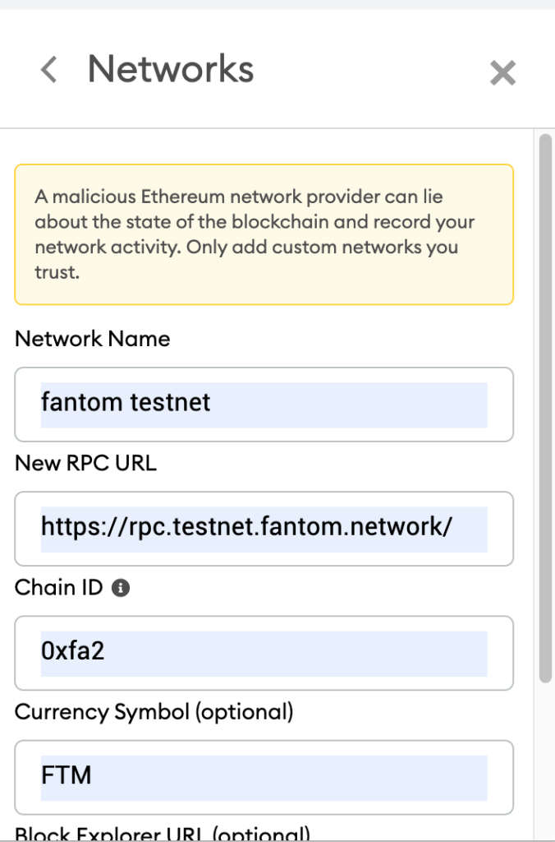Open the Chain ID info tooltip icon

point(119,588)
